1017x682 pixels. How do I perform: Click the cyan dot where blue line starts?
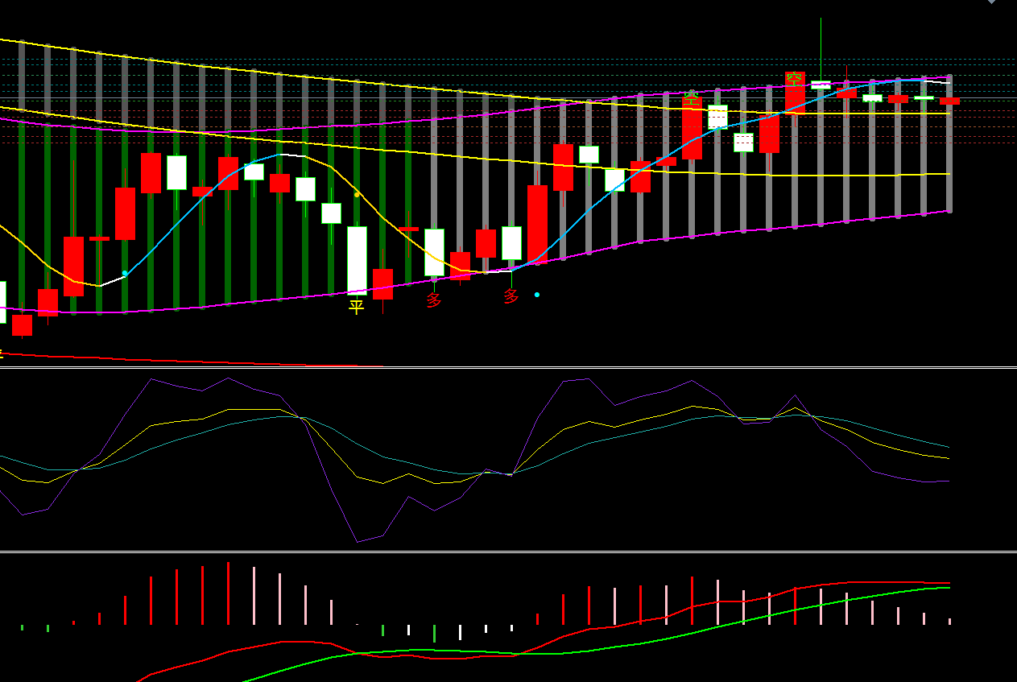[125, 274]
